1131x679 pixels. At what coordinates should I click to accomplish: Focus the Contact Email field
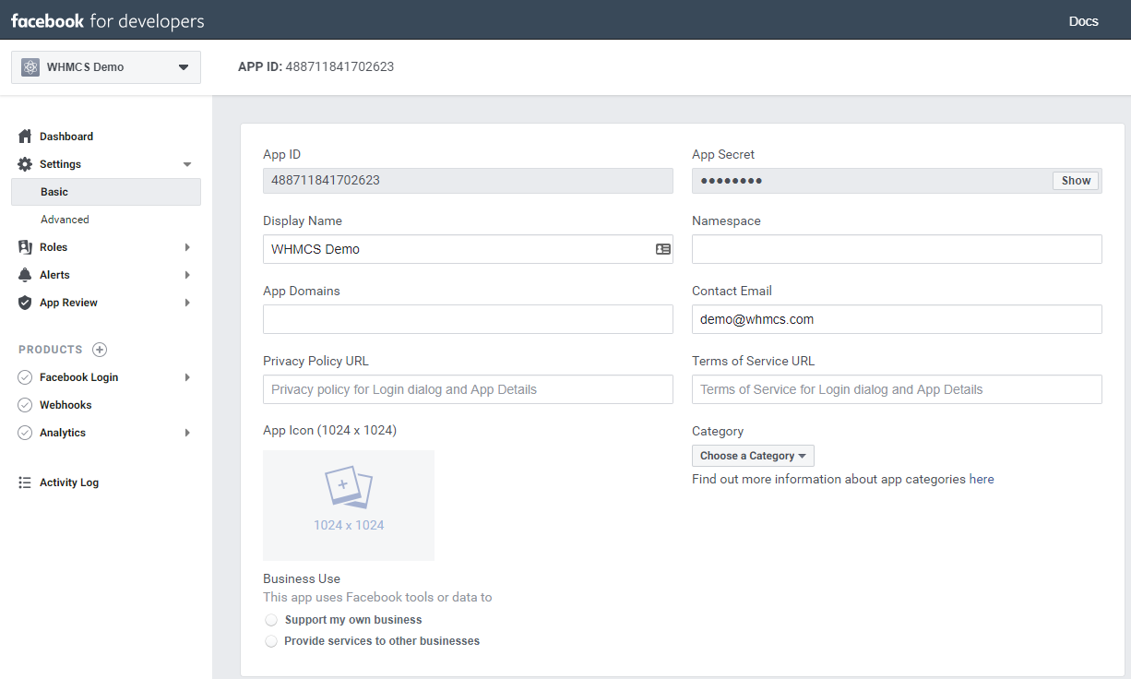pyautogui.click(x=897, y=319)
